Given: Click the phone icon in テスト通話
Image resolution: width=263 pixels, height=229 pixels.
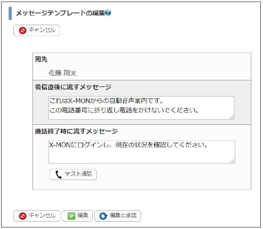Looking at the screenshot, I should pyautogui.click(x=59, y=174).
